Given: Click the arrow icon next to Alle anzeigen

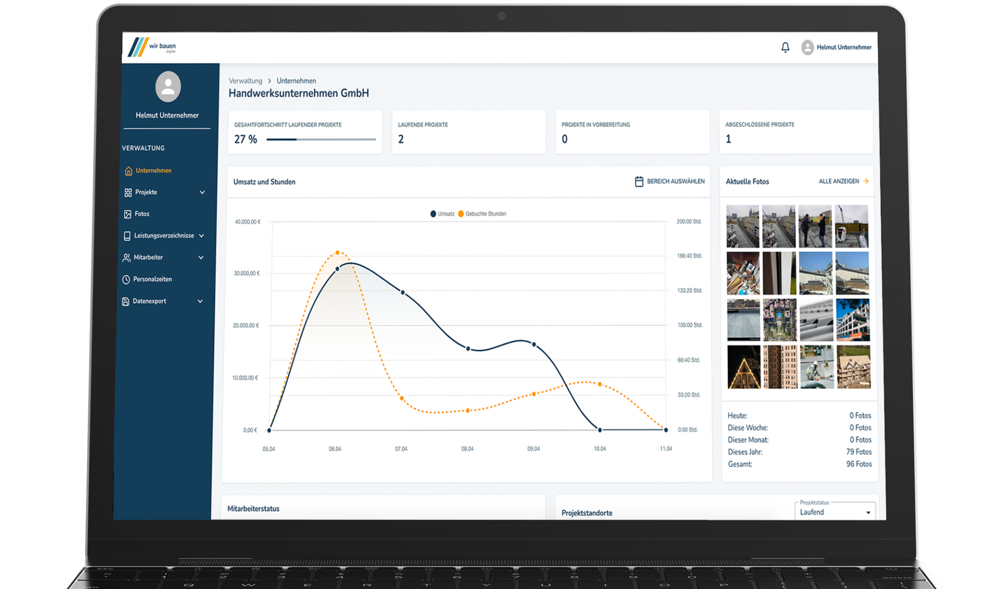Looking at the screenshot, I should pos(866,181).
